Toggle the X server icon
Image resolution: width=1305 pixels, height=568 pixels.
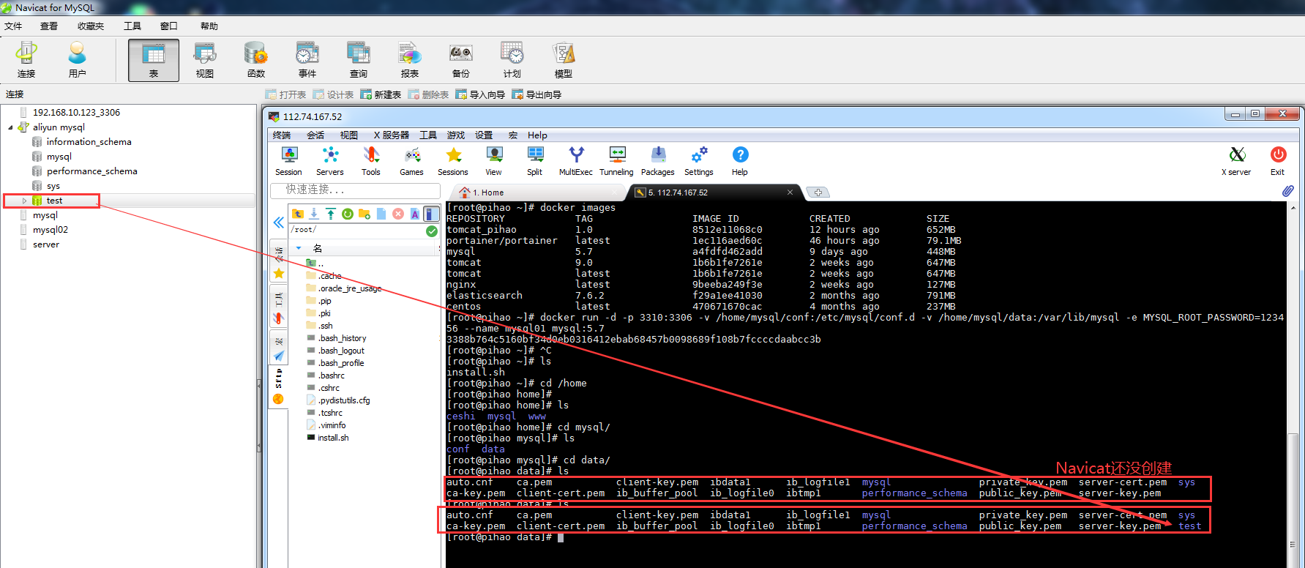(x=1236, y=161)
